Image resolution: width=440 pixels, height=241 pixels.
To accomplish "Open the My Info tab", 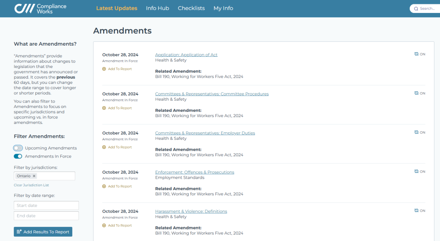I will (223, 8).
